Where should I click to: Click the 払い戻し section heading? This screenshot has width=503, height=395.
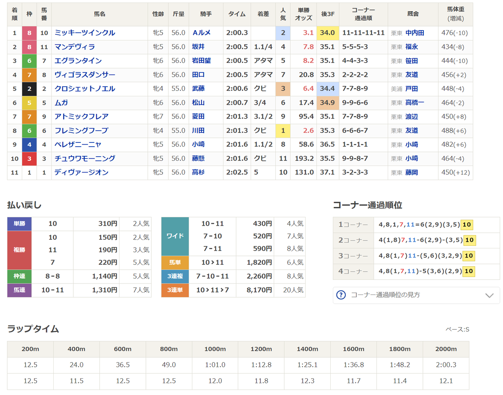tap(24, 205)
